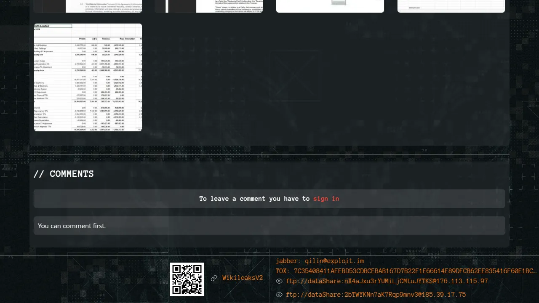
Task: Open the ftp dataShare link ending in .97
Action: 387,281
